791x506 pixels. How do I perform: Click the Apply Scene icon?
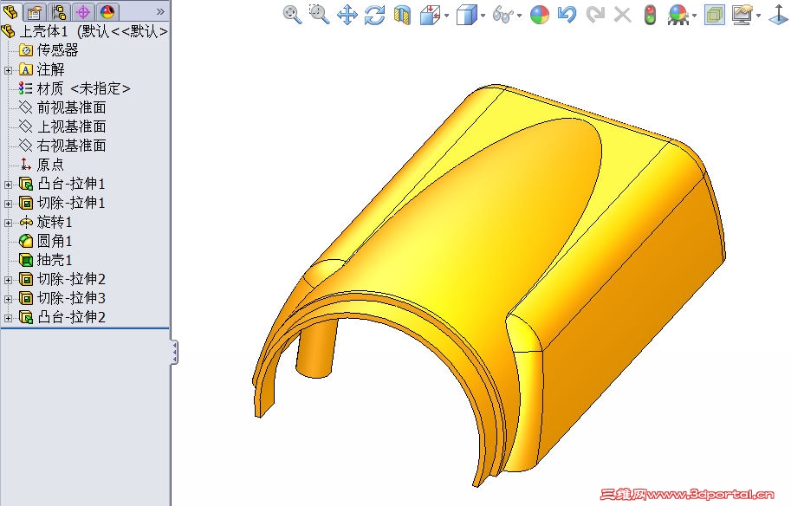[678, 15]
